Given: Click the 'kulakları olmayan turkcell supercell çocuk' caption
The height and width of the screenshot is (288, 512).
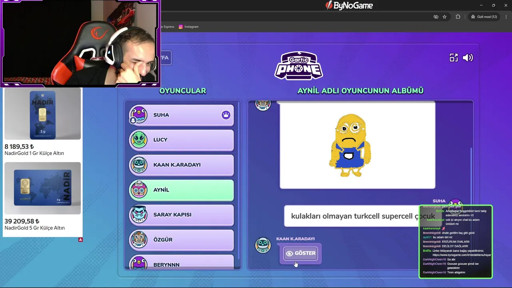Looking at the screenshot, I should 363,216.
